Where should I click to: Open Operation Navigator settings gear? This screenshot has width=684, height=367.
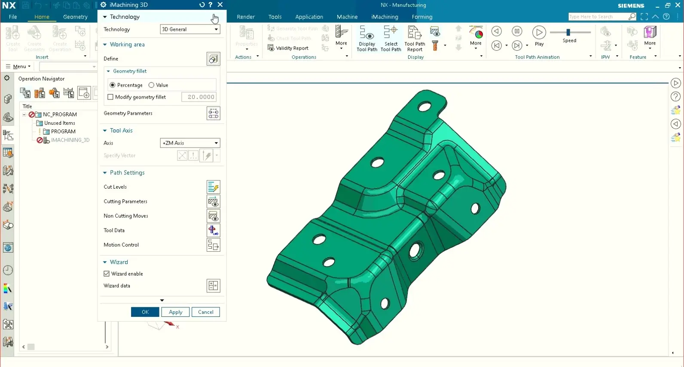7,78
